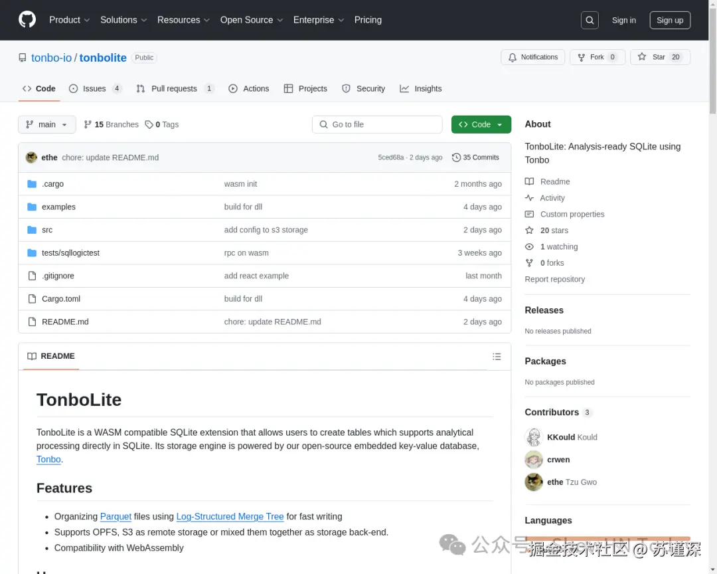The image size is (717, 574).
Task: Click ethe's contributor avatar
Action: tap(534, 482)
